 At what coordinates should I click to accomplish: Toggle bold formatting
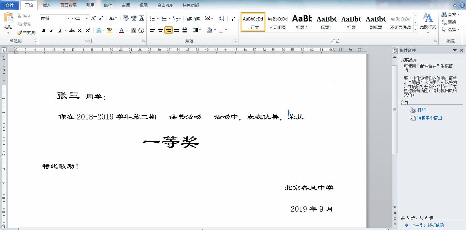pos(44,30)
